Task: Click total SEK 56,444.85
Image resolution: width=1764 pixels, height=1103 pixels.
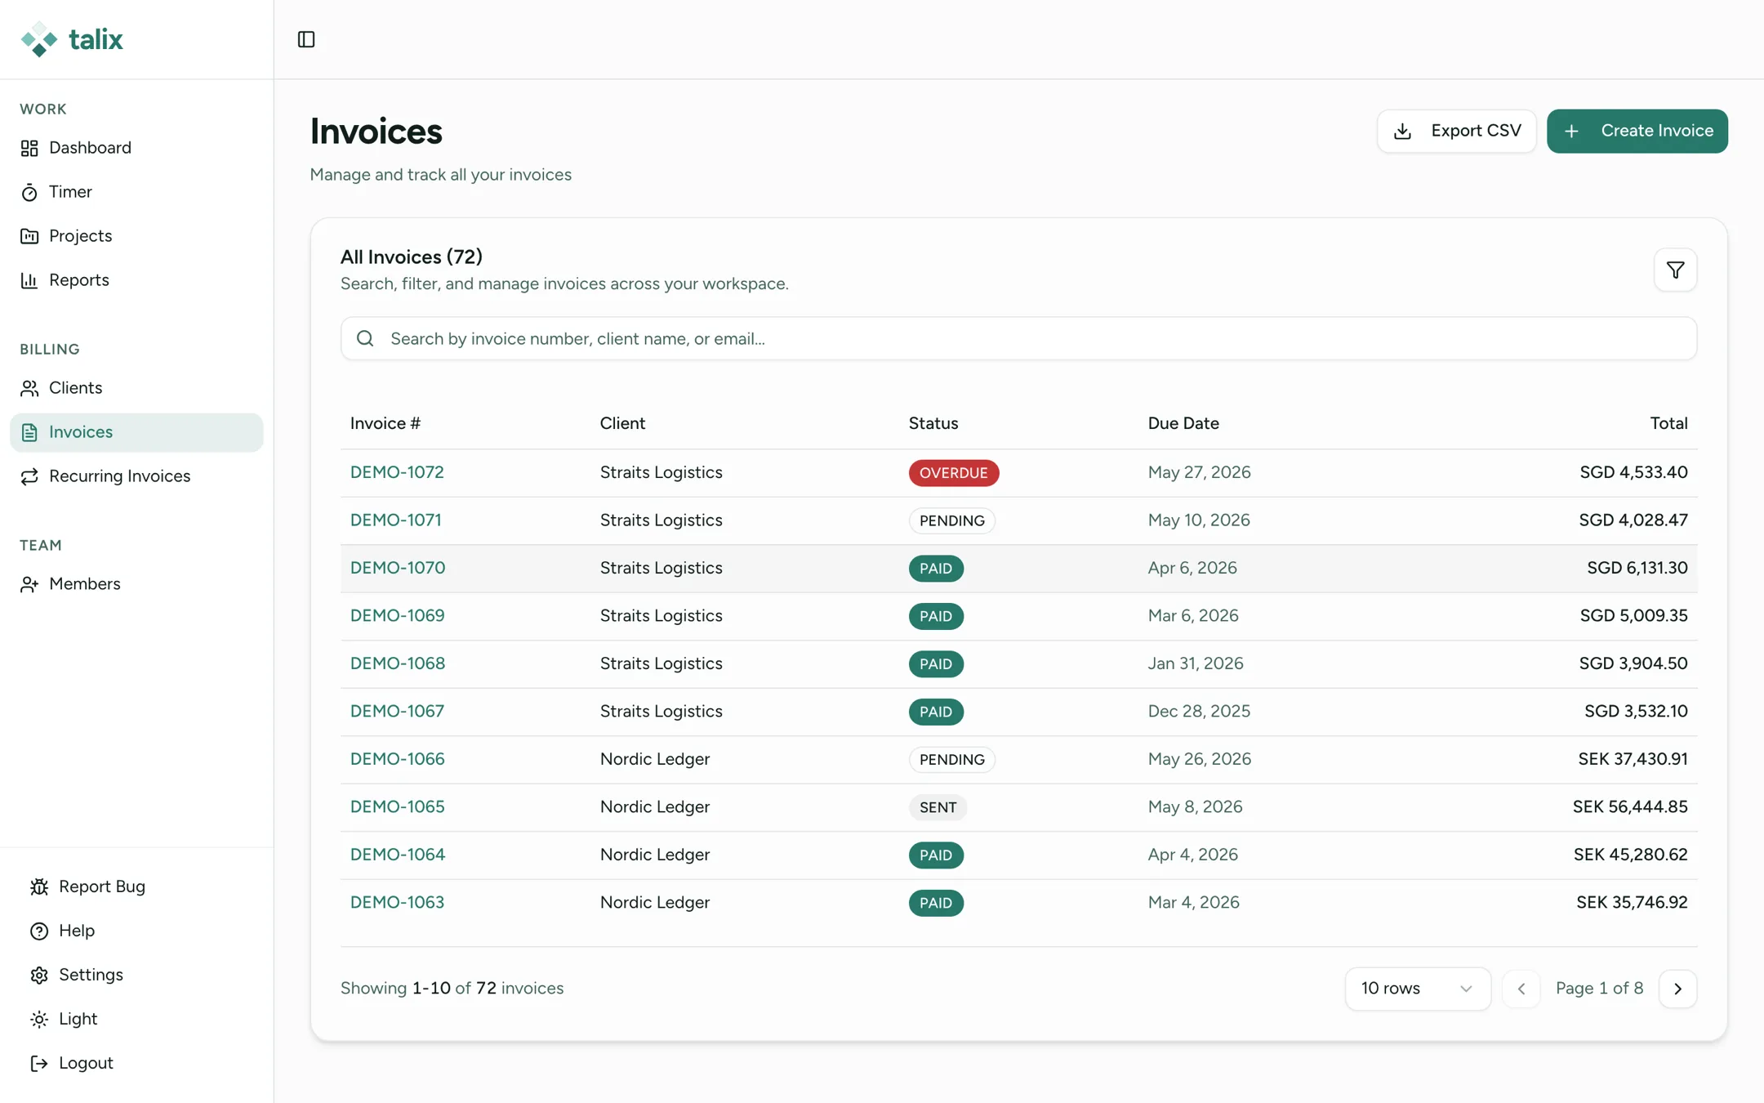Action: click(1630, 807)
